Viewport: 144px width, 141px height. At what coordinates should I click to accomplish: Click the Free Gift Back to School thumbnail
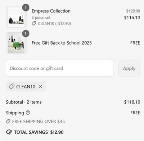(x=16, y=43)
